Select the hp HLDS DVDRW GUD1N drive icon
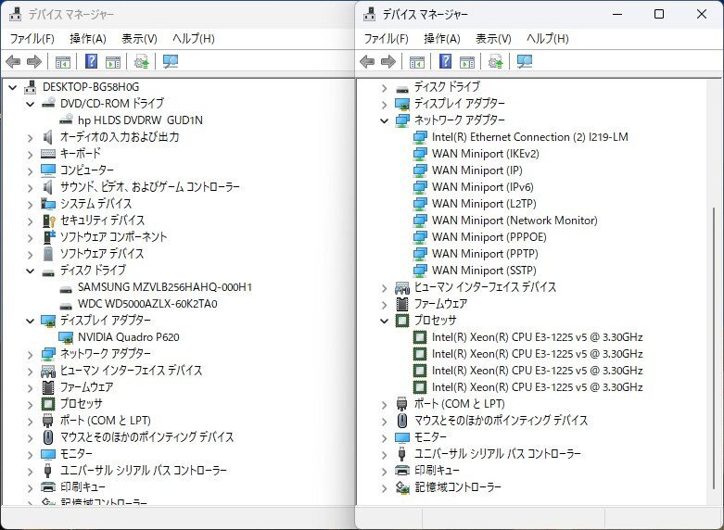 tap(66, 120)
